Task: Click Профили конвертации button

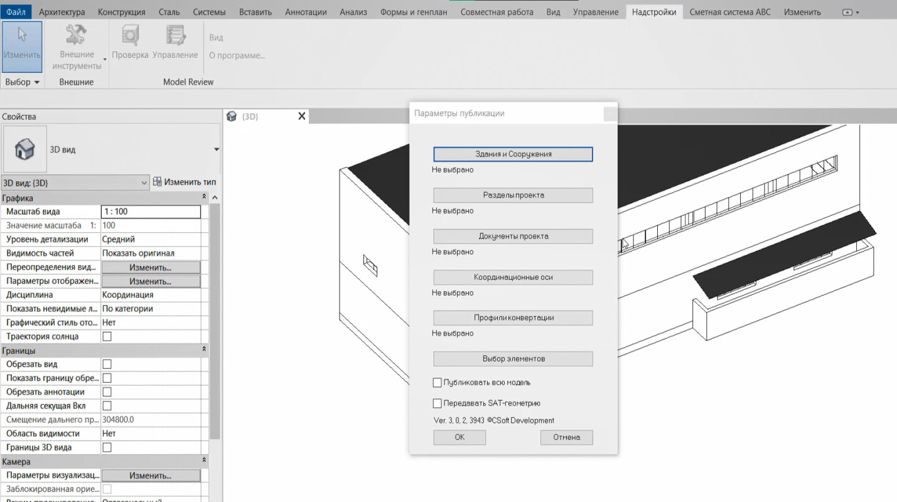Action: [513, 318]
